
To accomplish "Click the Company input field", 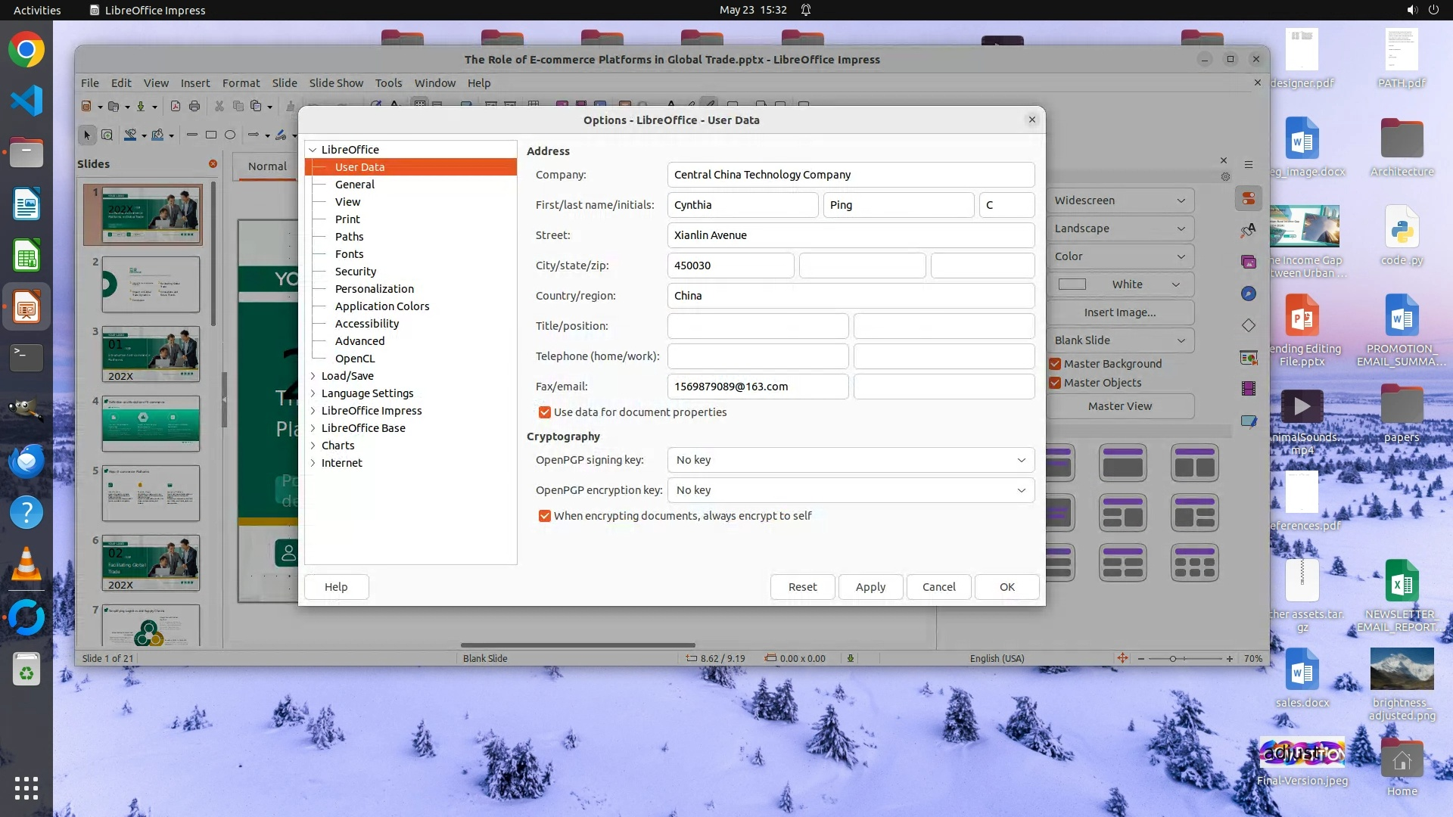I will coord(850,175).
